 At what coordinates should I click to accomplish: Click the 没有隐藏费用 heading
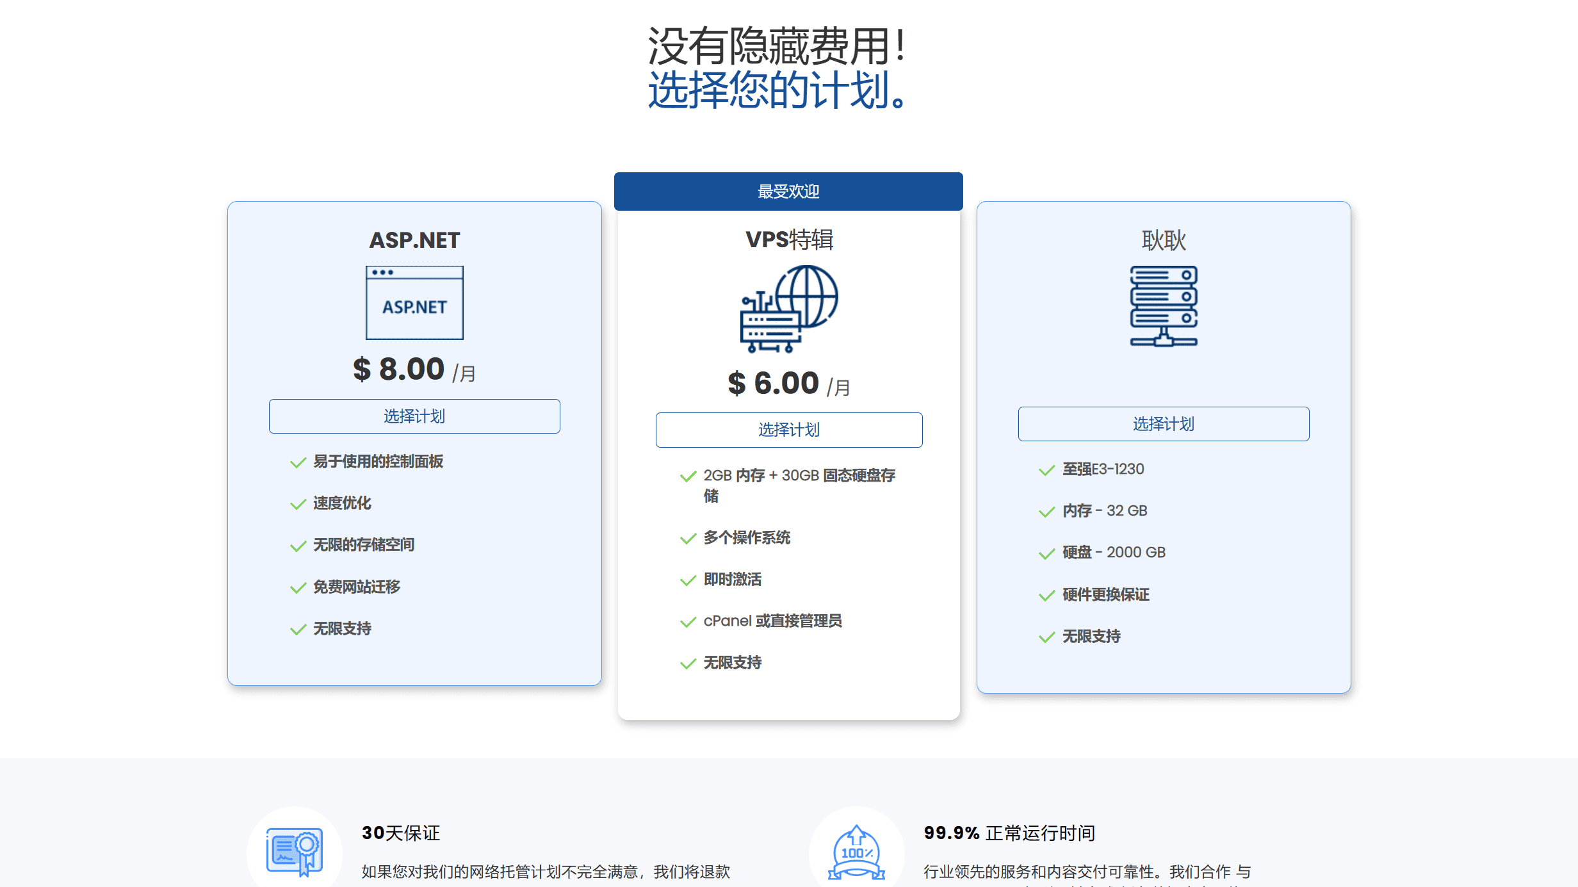[x=777, y=46]
